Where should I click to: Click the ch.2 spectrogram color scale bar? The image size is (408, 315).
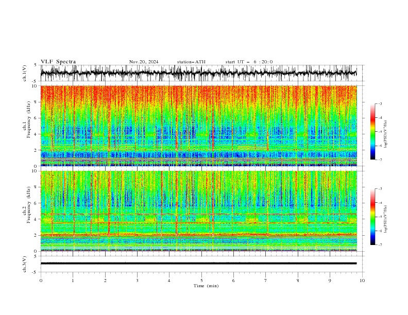[x=372, y=217]
